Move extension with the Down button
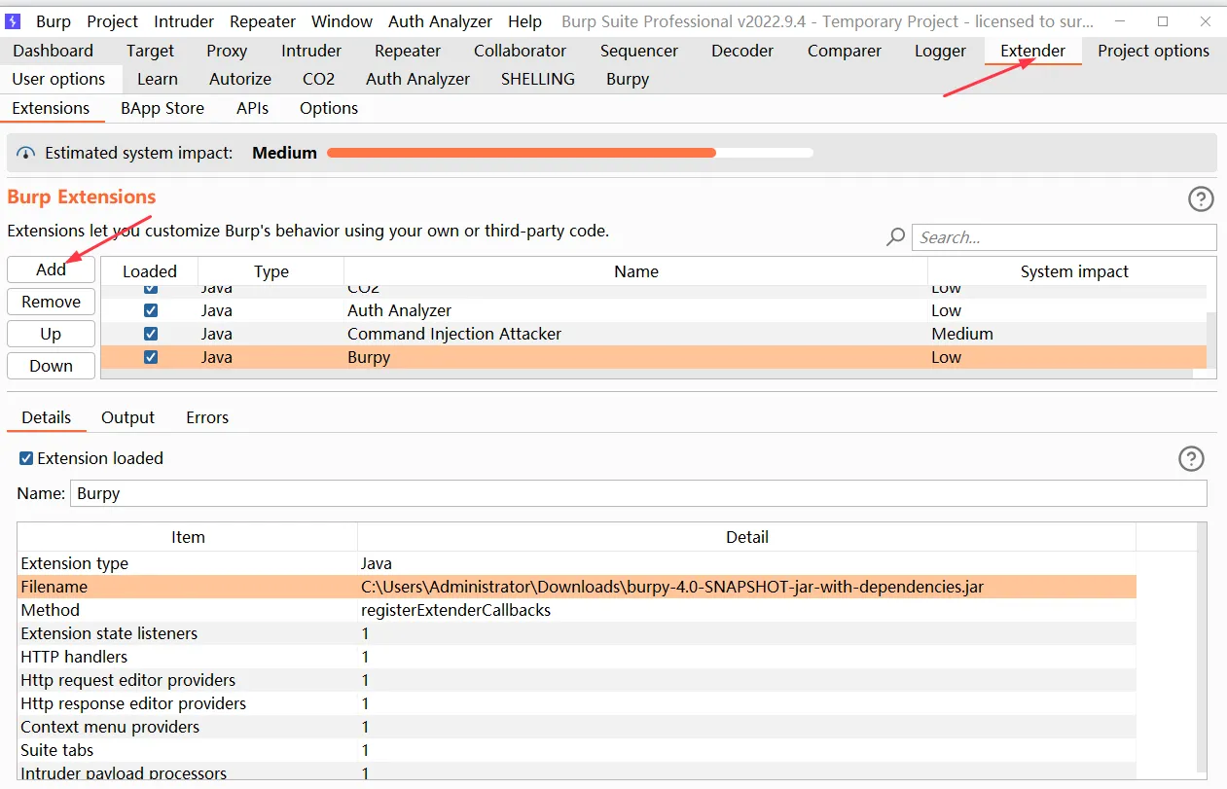This screenshot has height=789, width=1227. (51, 366)
